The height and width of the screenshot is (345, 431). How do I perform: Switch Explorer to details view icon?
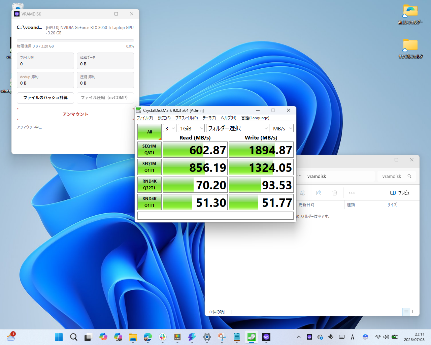click(406, 312)
